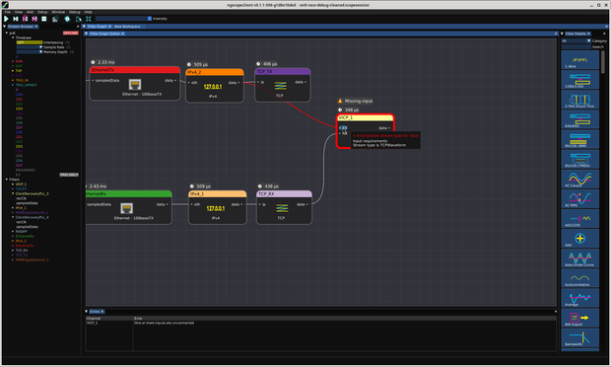Screen dimensions: 611x367
Task: Select the Filter Graph tab
Action: click(x=97, y=27)
